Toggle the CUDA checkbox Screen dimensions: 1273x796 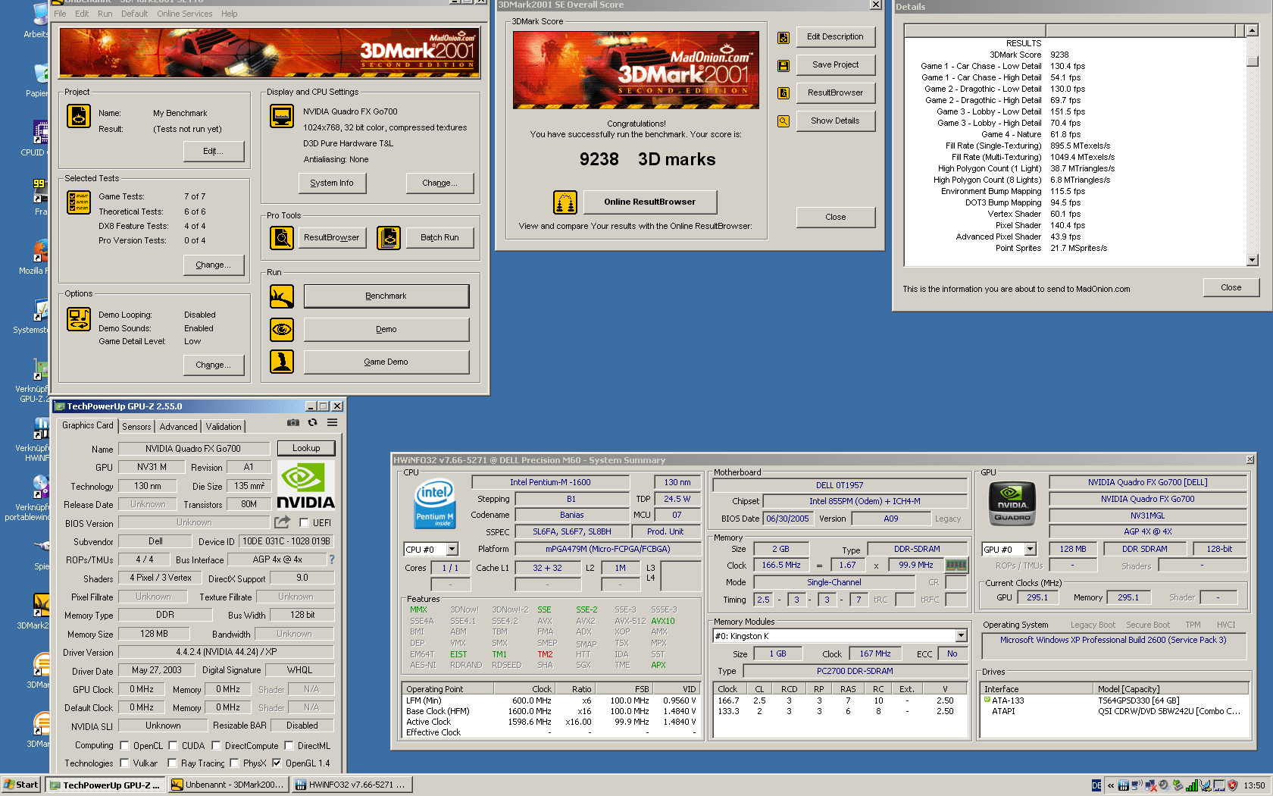[x=173, y=746]
